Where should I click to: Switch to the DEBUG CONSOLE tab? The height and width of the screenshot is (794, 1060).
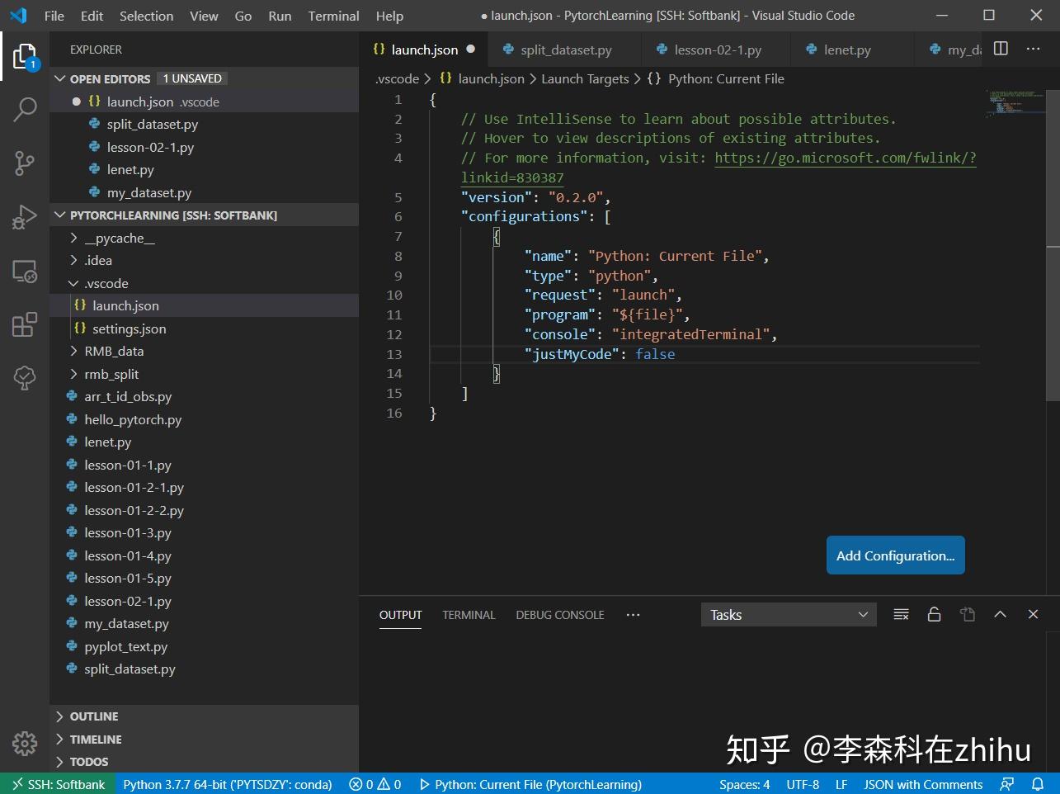point(559,614)
